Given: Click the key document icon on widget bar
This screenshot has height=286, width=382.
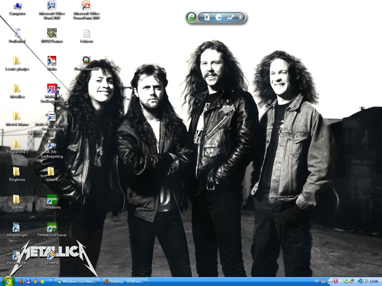Looking at the screenshot, I should [207, 18].
